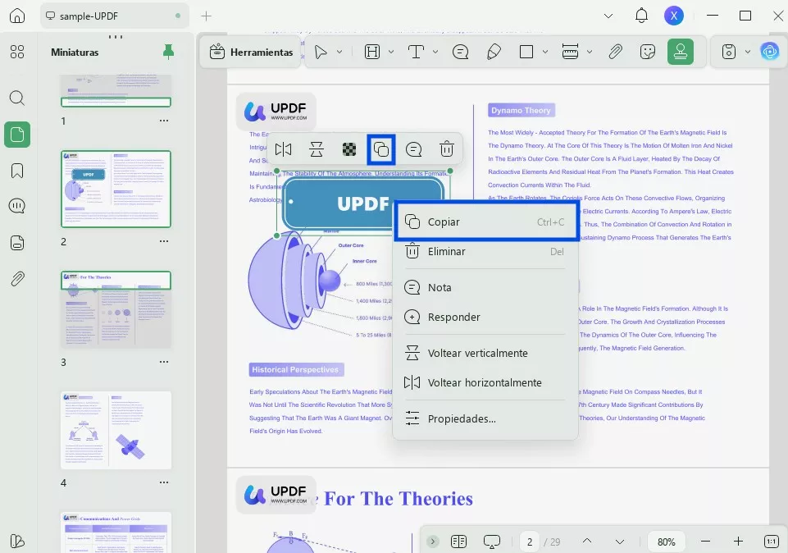Select the highlight text tool

coord(372,52)
